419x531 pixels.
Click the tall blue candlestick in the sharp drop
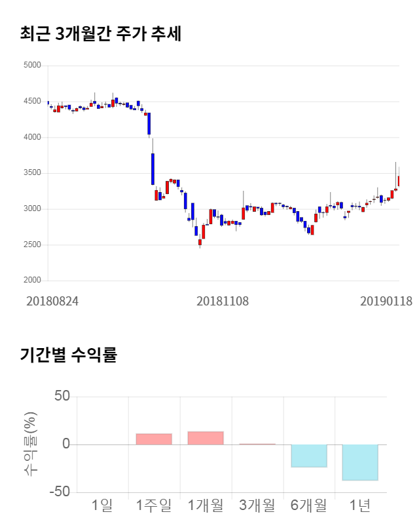coord(153,168)
